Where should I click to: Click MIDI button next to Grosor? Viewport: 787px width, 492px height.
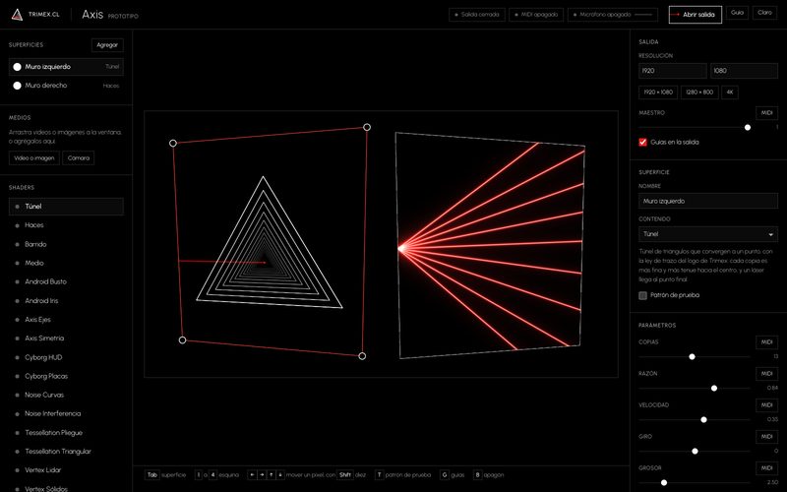(x=766, y=468)
